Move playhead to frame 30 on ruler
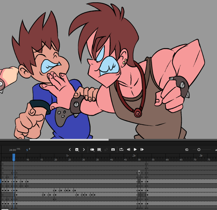Viewport: 217px width, 210px height. pyautogui.click(x=84, y=160)
